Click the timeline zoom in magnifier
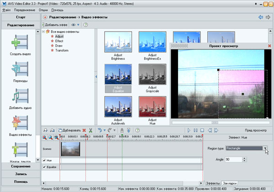 point(44,137)
